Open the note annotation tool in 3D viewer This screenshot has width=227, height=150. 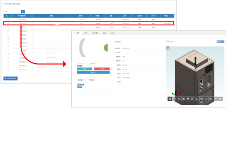coord(202,99)
